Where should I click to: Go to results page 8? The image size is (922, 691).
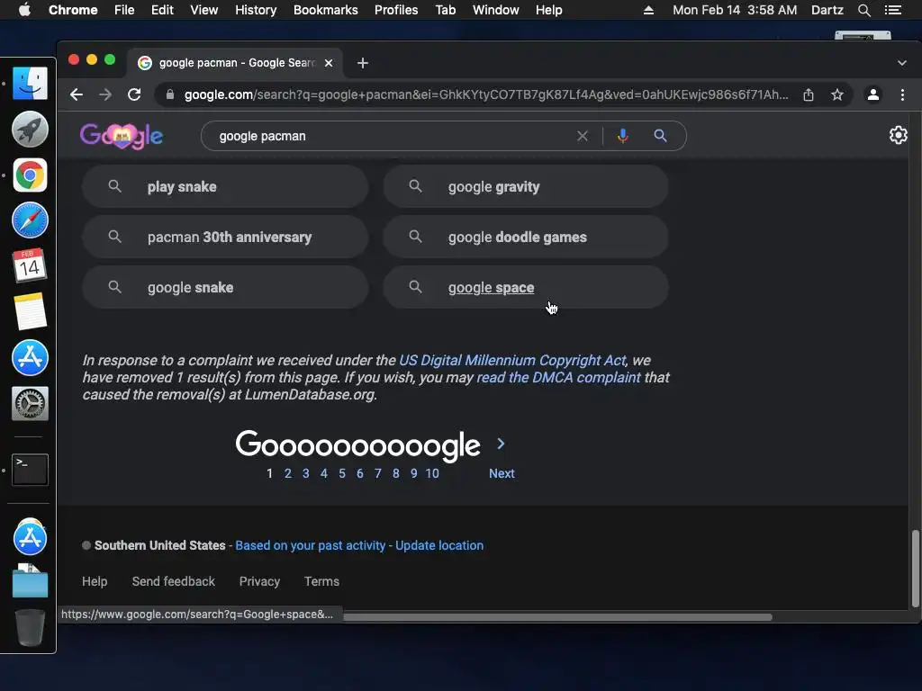[x=396, y=473]
